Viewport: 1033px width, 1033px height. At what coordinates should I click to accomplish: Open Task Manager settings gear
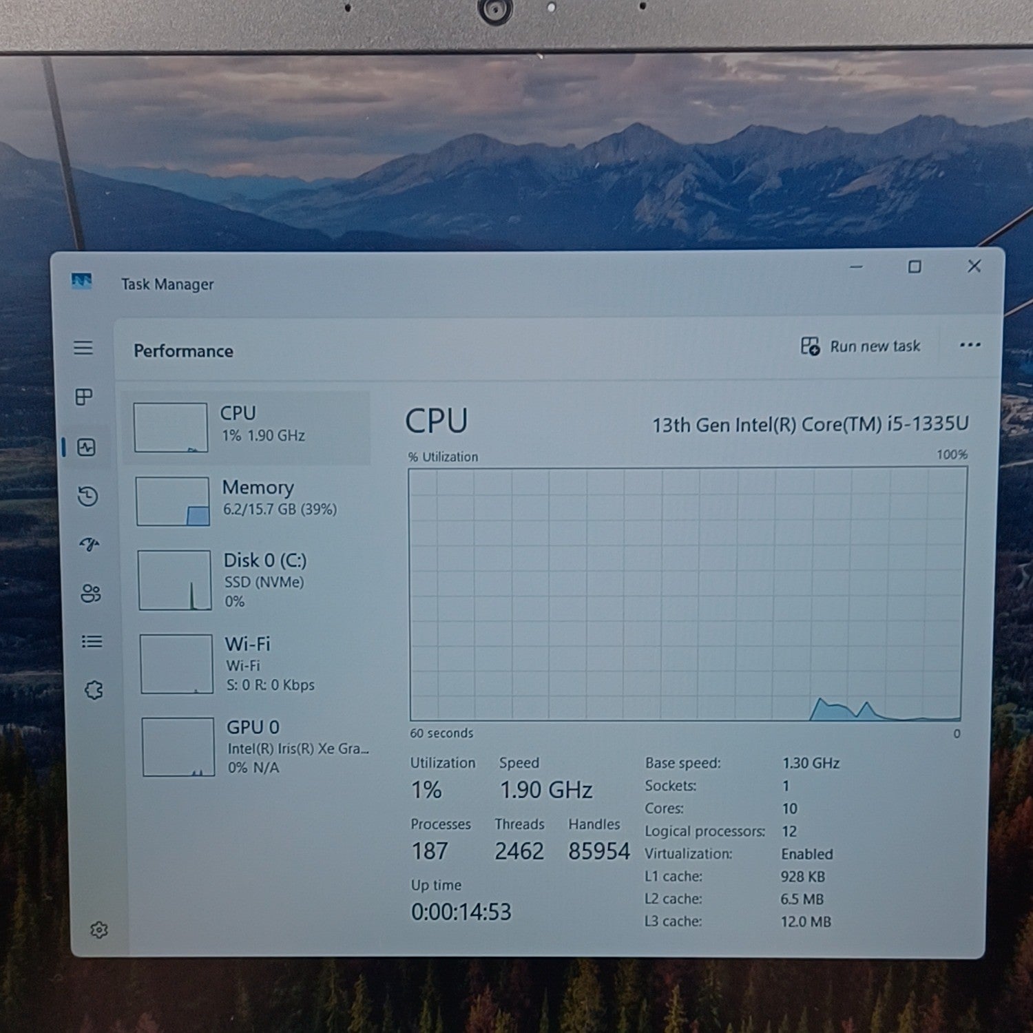[x=99, y=930]
